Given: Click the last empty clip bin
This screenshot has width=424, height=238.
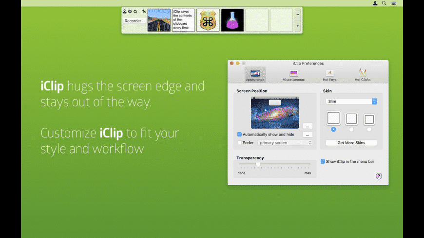Looking at the screenshot, I should (281, 20).
